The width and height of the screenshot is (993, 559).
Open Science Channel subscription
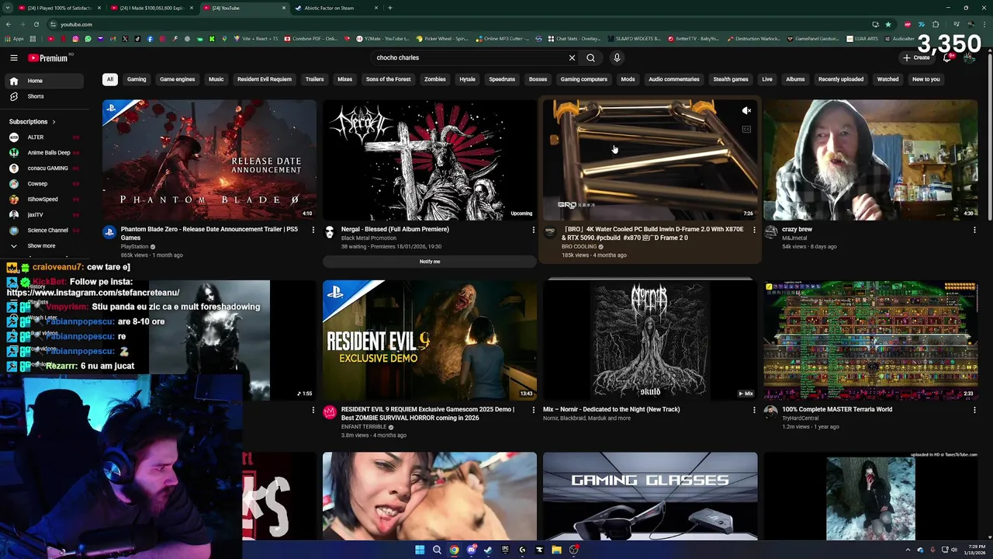pyautogui.click(x=47, y=231)
